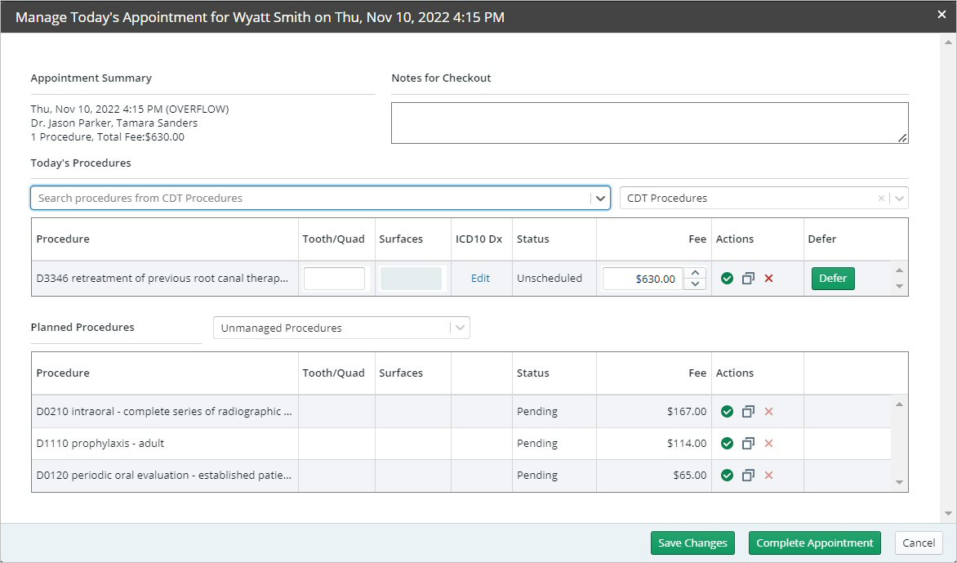Image resolution: width=957 pixels, height=563 pixels.
Task: Focus the Notes for Checkout text area
Action: click(649, 123)
